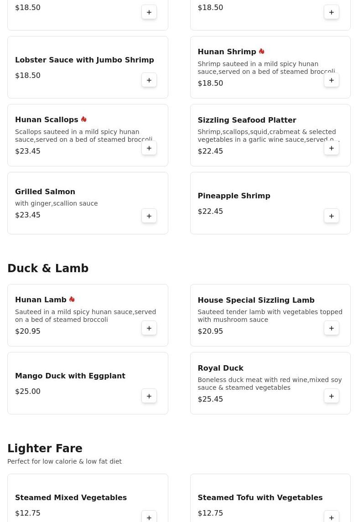
Task: Open the Hunan Shrimp item title
Action: pyautogui.click(x=227, y=52)
